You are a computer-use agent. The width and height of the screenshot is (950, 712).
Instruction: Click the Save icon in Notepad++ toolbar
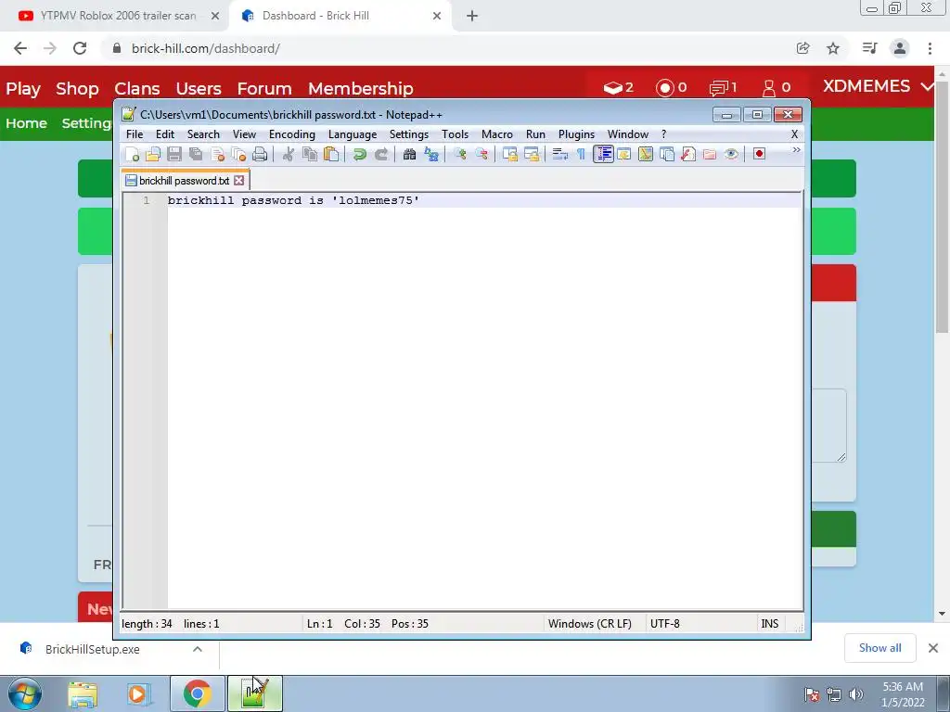click(x=174, y=155)
